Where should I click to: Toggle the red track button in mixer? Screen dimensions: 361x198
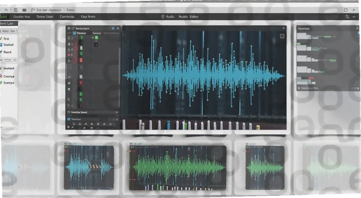[81, 83]
